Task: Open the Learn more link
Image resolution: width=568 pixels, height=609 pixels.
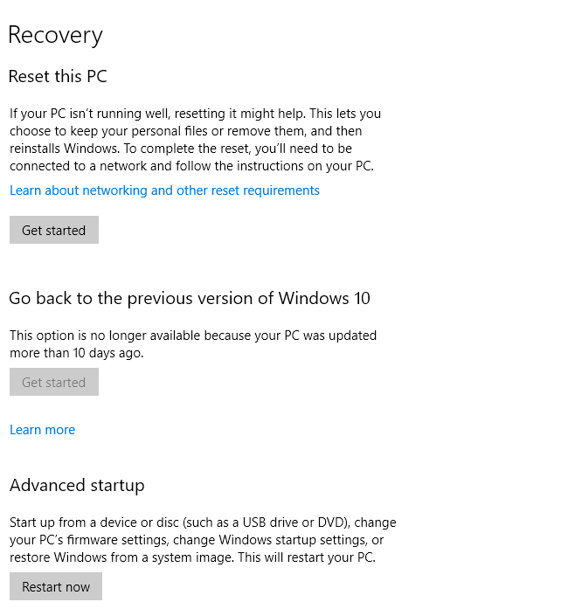Action: (42, 430)
